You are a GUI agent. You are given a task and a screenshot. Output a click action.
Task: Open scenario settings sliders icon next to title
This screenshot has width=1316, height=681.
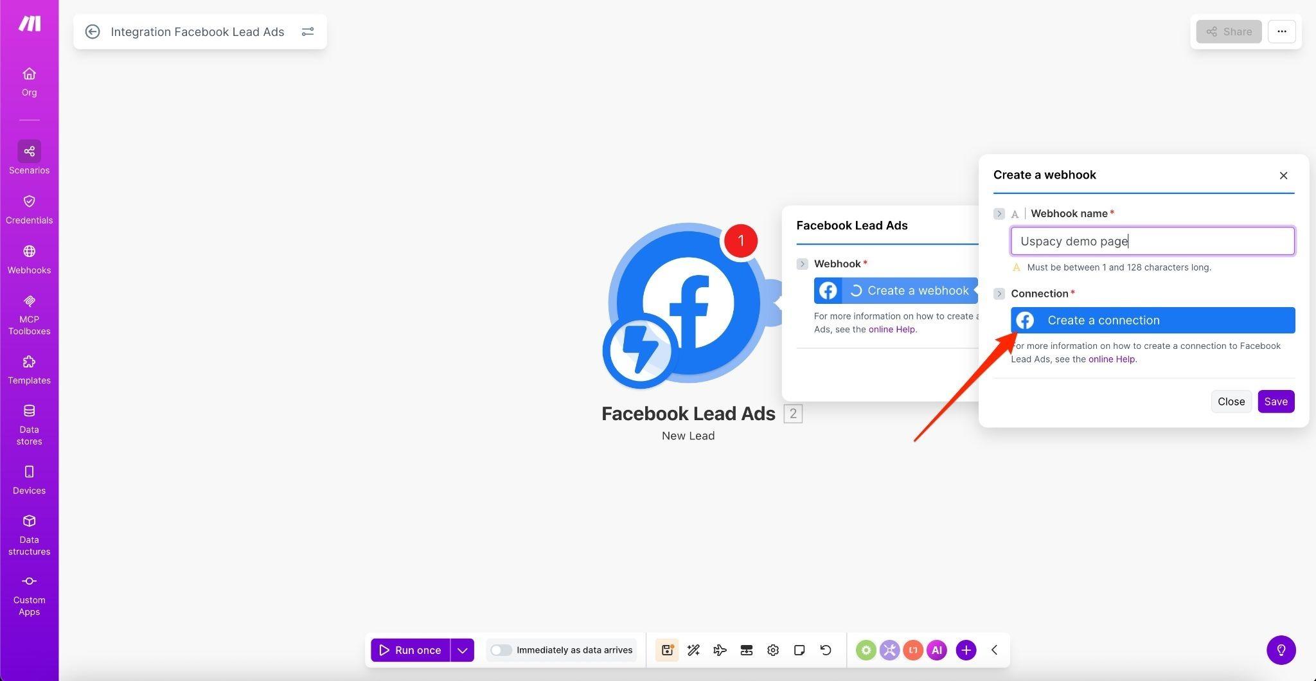point(308,31)
